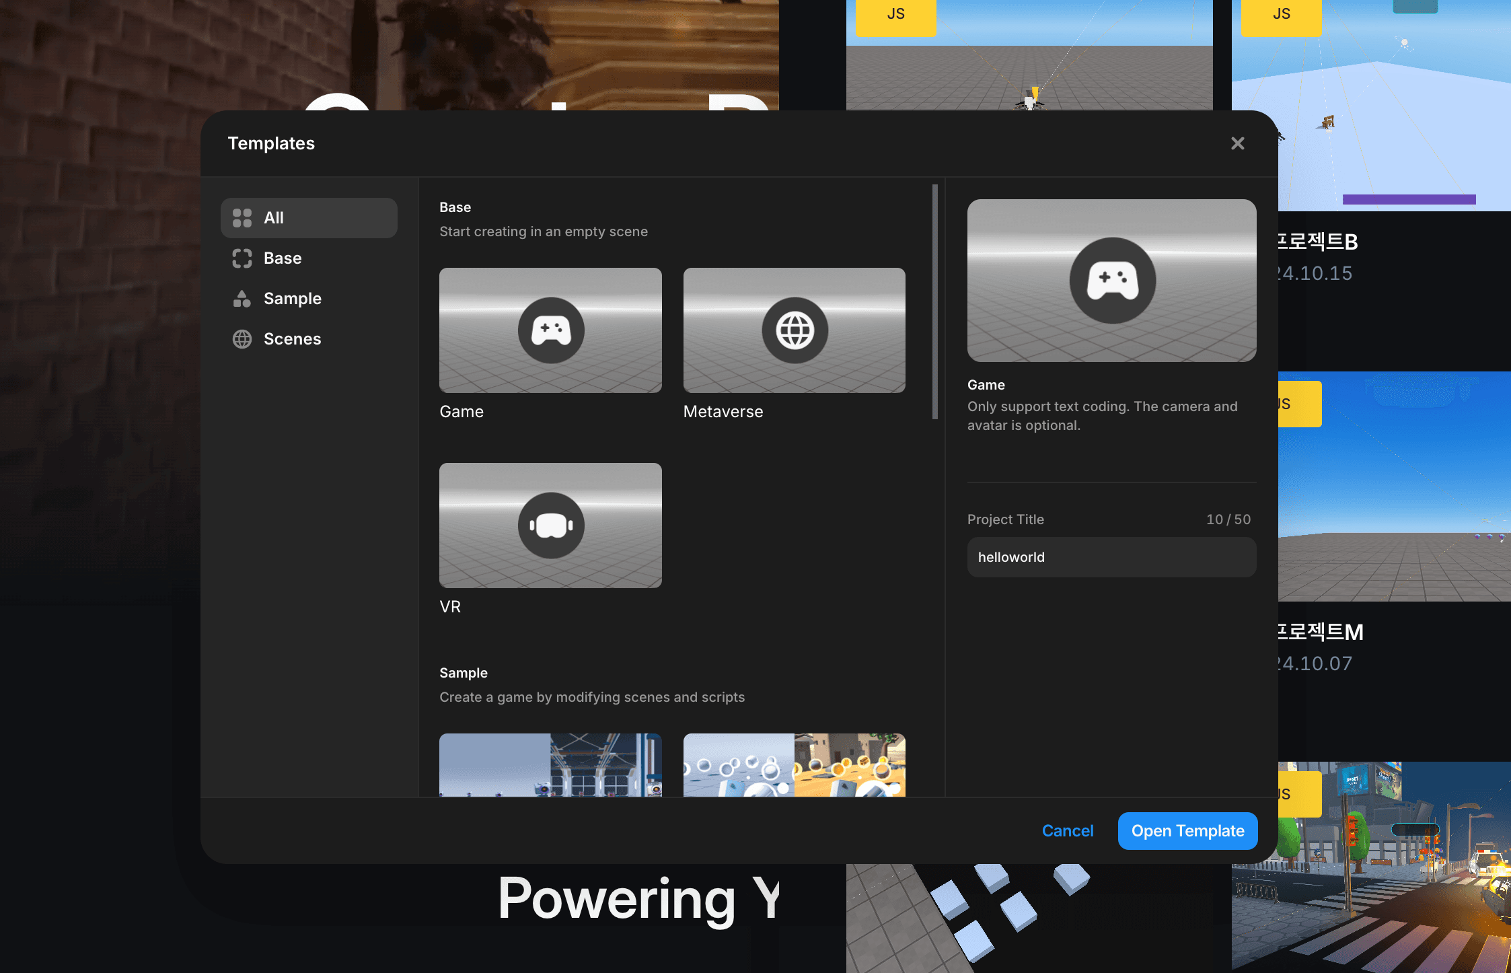Click the gamepad icon on Game card
Screen dimensions: 1511x973
click(x=551, y=330)
